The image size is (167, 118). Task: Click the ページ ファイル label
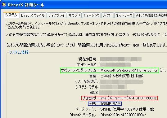coord(87,109)
